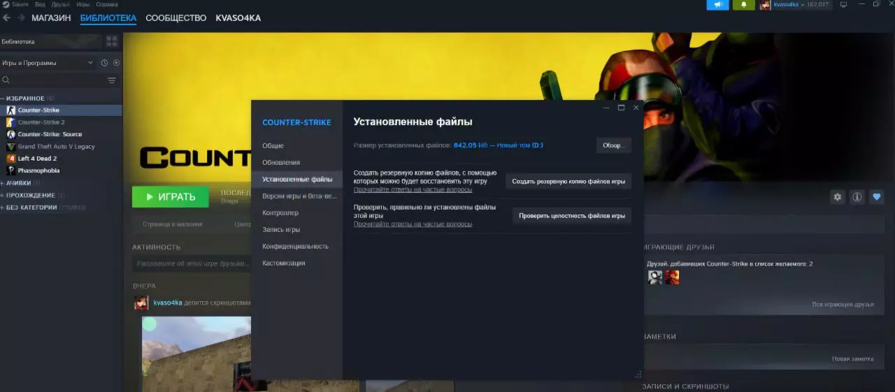Viewport: 895px width, 392px height.
Task: Open the megaphone announcements button
Action: pos(717,5)
